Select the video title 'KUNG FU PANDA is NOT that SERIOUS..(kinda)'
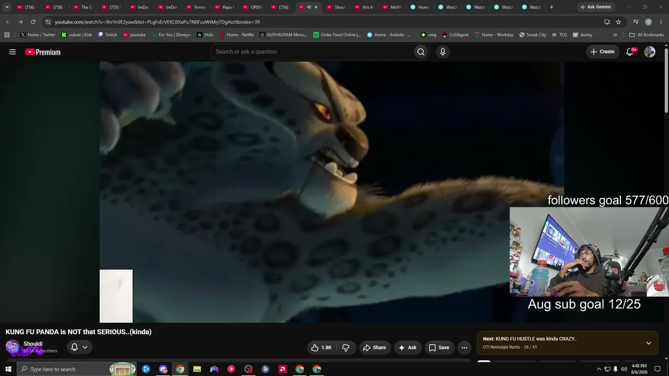The image size is (669, 376). (x=78, y=332)
